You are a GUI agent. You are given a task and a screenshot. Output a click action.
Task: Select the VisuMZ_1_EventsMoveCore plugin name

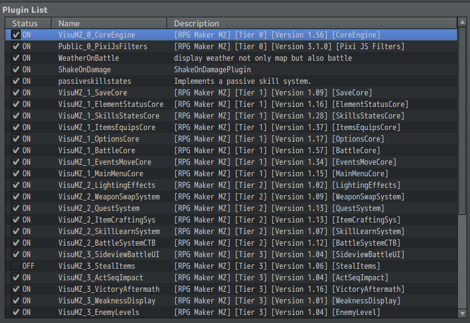105,162
